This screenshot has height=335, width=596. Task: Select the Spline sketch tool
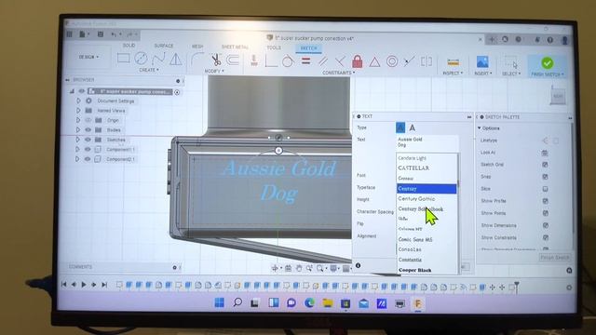(x=158, y=59)
